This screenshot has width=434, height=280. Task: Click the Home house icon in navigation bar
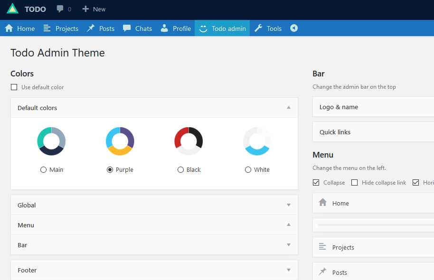pos(9,28)
